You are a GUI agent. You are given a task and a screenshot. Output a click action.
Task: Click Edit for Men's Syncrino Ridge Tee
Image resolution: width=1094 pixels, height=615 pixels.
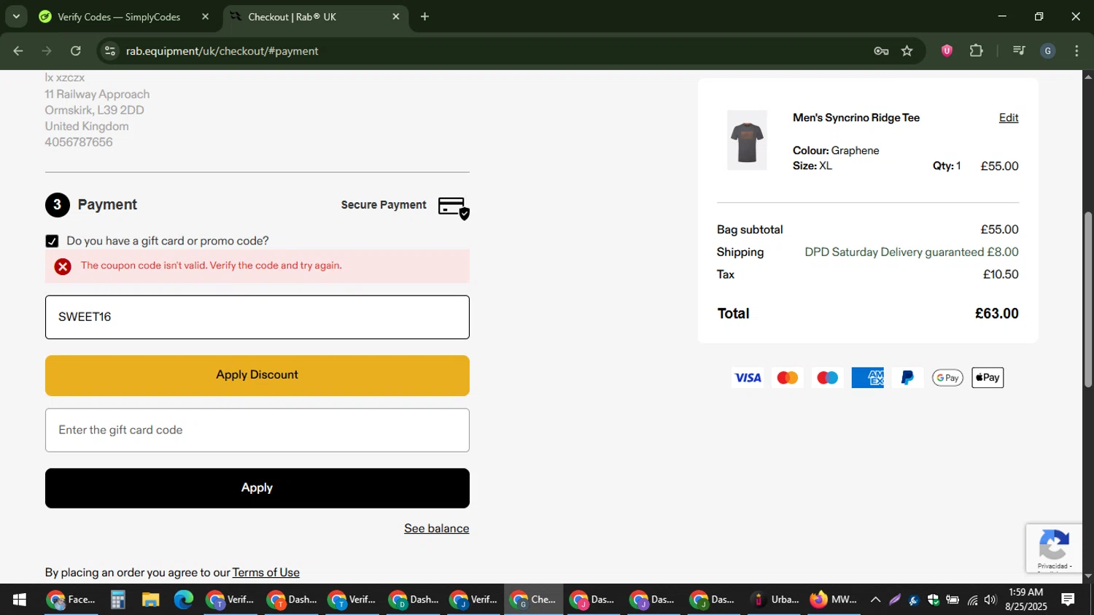point(1009,117)
